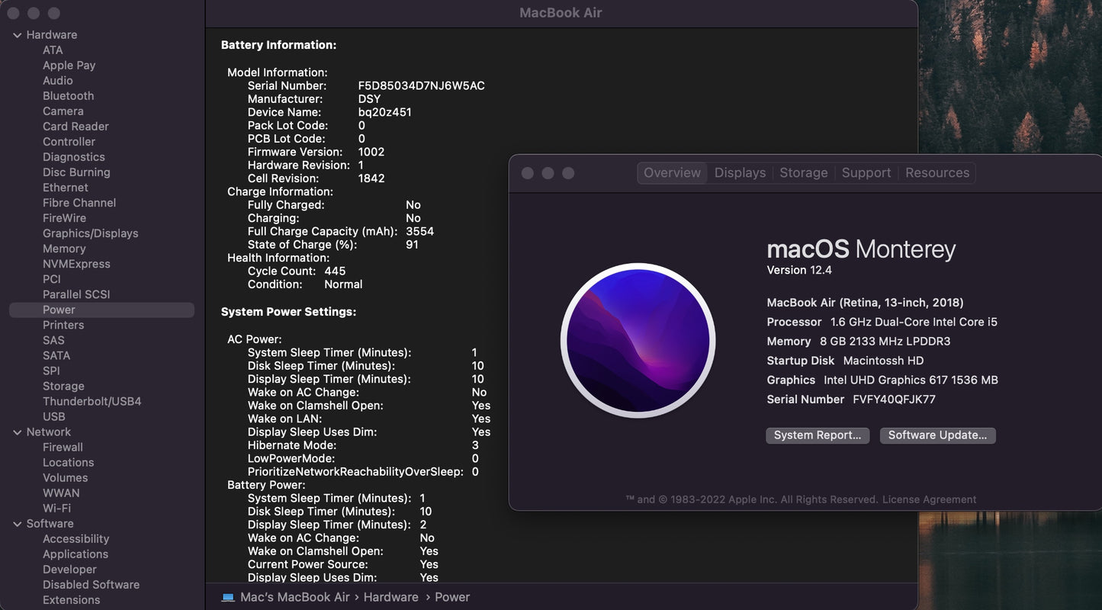Minimize the About This Mac window

pyautogui.click(x=548, y=173)
